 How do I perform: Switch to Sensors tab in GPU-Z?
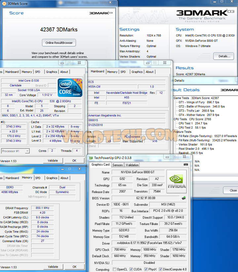click(x=117, y=165)
